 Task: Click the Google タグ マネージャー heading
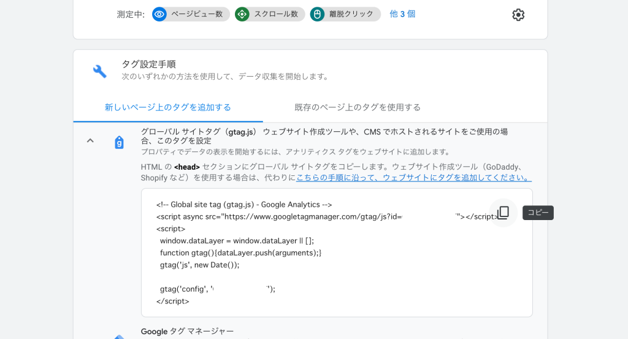click(187, 332)
